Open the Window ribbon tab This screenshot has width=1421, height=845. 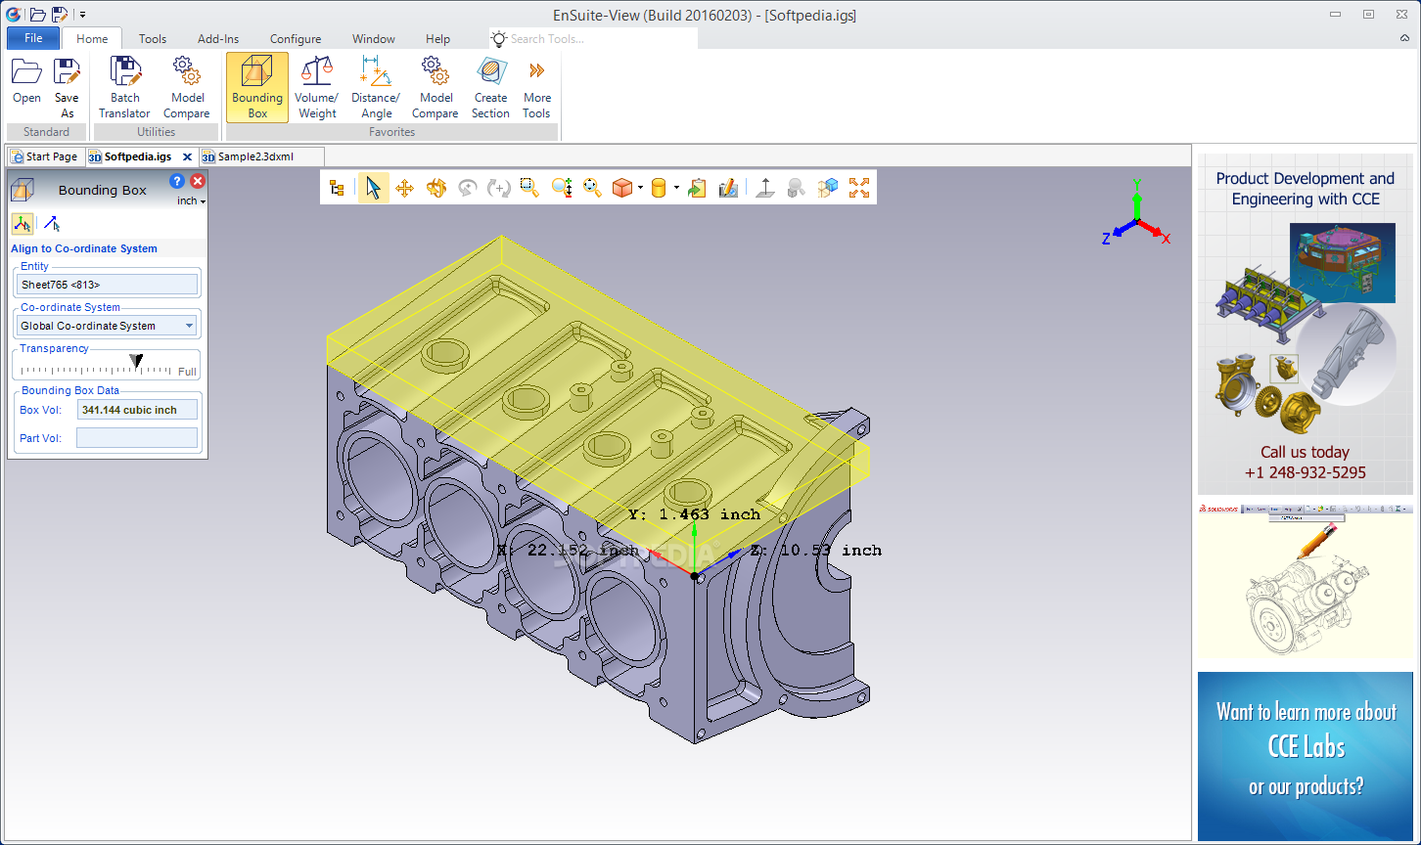pyautogui.click(x=374, y=39)
